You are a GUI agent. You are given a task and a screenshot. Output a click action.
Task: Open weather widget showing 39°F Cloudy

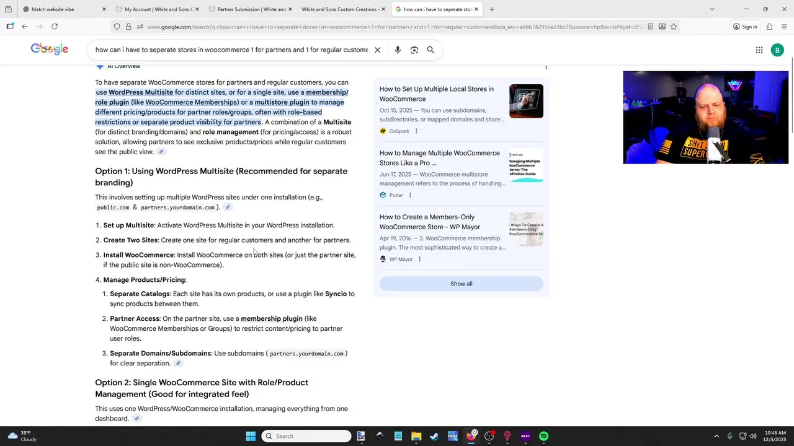(22, 436)
